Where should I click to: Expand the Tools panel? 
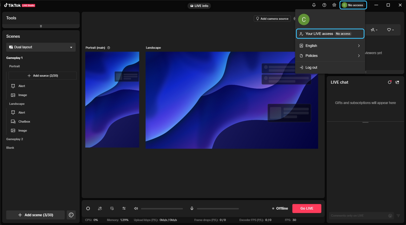click(41, 26)
